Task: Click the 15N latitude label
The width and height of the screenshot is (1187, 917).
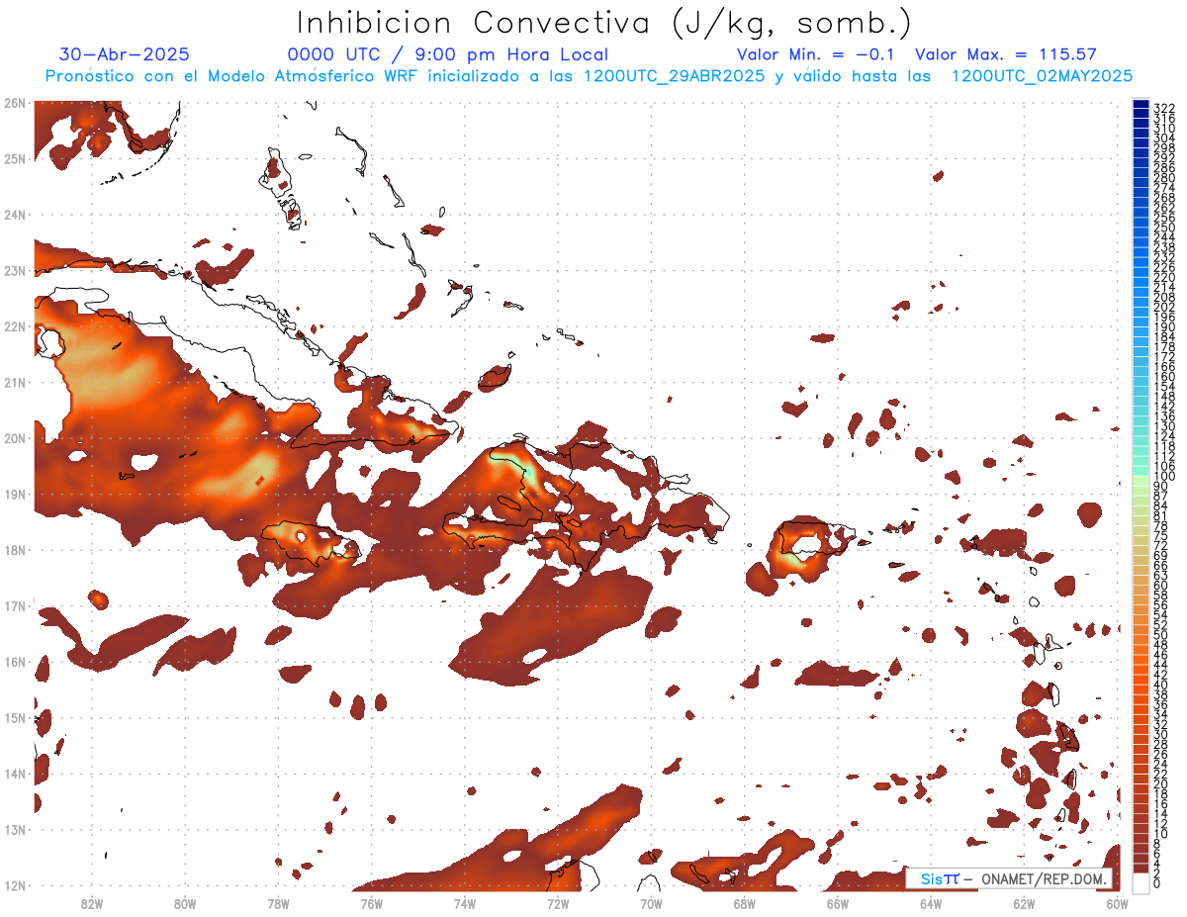Action: point(14,717)
